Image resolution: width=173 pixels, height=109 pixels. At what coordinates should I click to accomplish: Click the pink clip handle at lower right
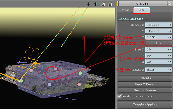[x=79, y=84]
